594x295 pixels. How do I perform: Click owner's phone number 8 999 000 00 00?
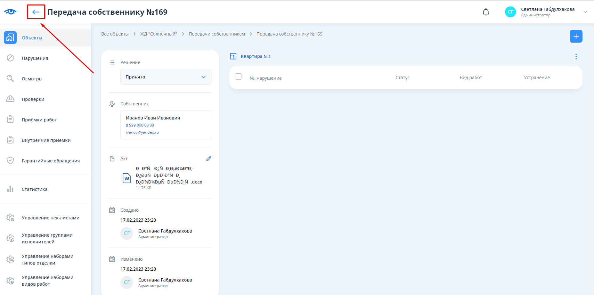click(x=140, y=125)
